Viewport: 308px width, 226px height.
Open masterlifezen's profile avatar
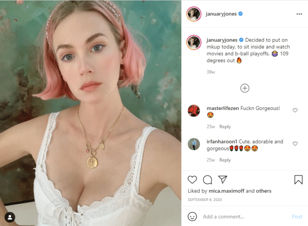[x=194, y=111]
